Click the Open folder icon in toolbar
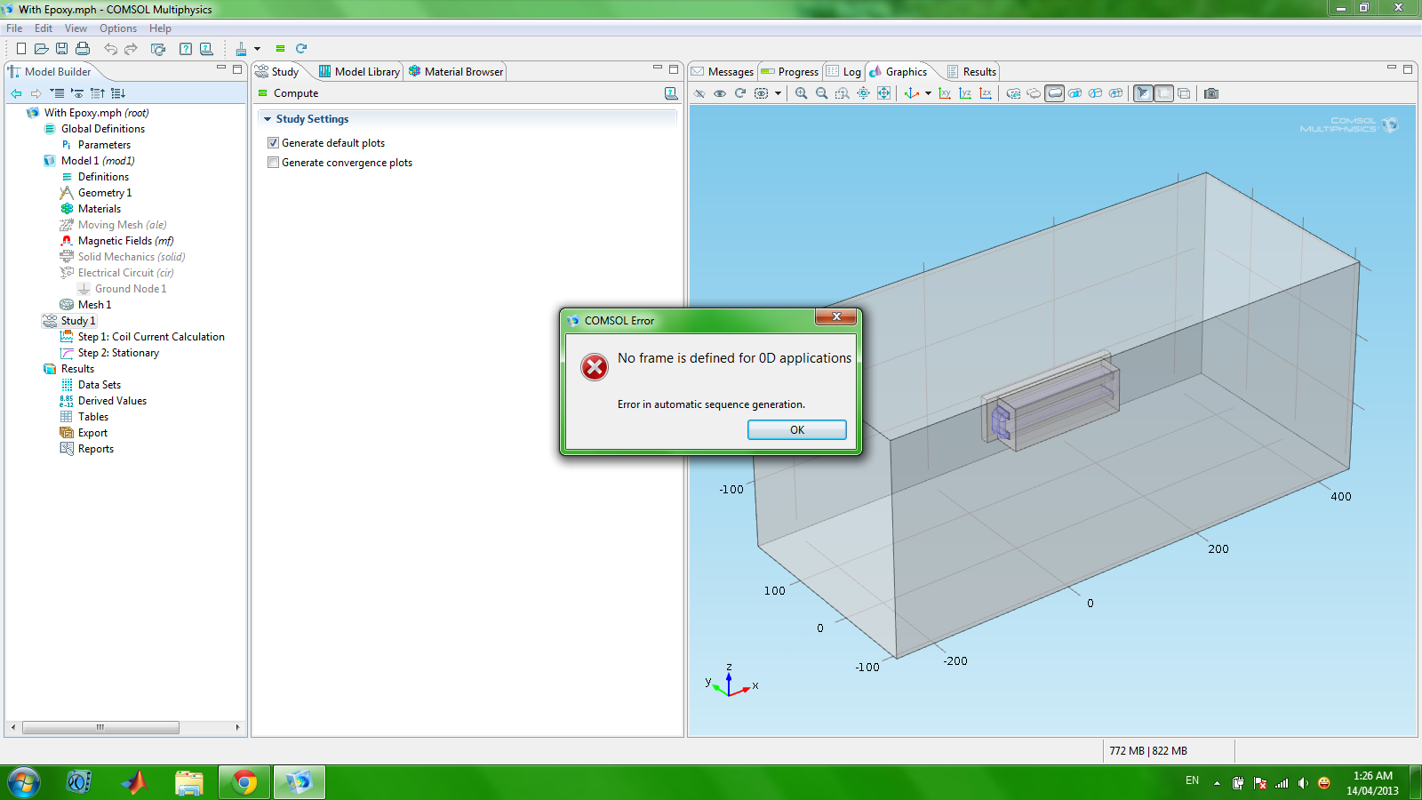 point(41,49)
